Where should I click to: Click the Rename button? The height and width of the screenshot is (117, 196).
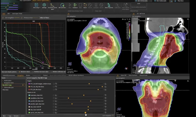click(16, 116)
